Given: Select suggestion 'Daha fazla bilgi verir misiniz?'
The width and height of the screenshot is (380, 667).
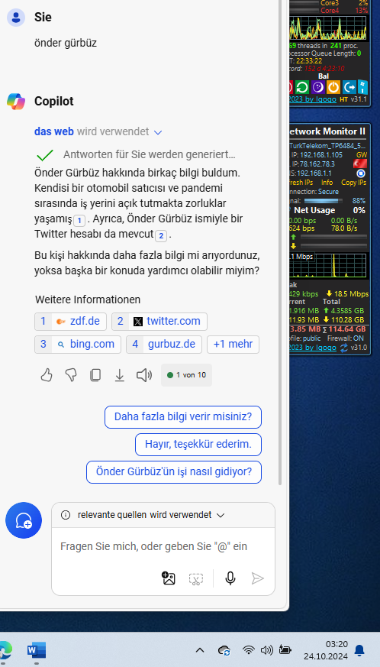Looking at the screenshot, I should [x=183, y=417].
